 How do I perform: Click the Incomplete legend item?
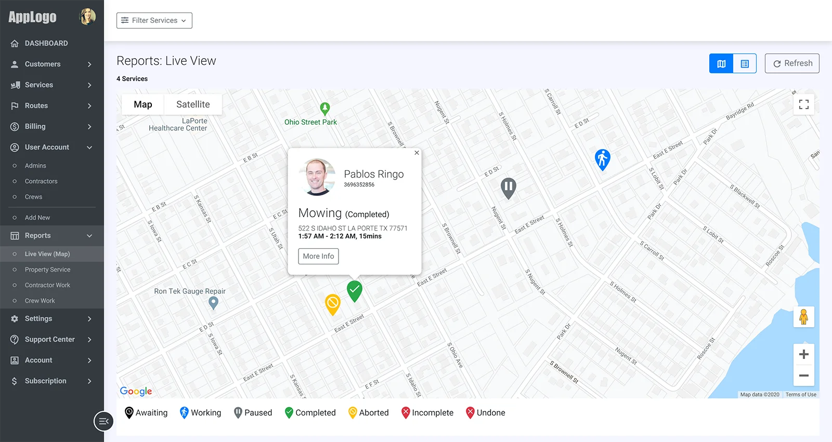tap(427, 413)
